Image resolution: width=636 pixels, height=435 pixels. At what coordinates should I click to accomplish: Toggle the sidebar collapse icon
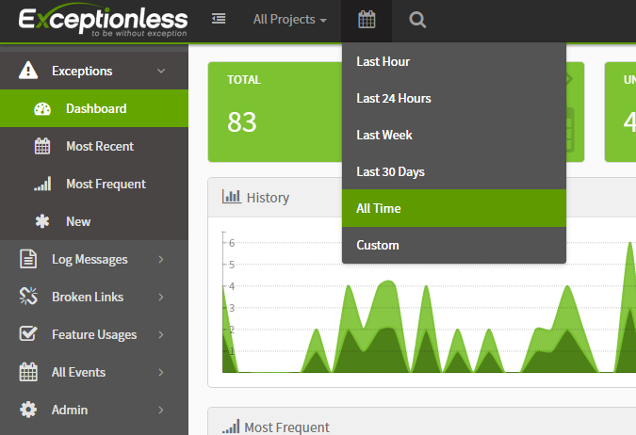pos(219,20)
